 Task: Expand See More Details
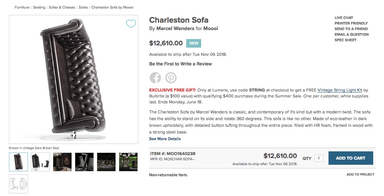165,139
